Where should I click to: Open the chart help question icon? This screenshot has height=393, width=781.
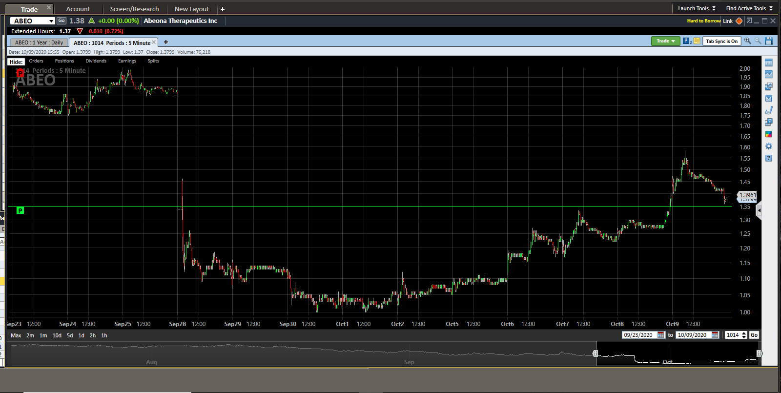(769, 158)
